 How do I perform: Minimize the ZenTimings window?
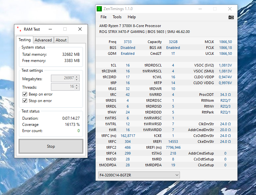[x=200, y=9]
